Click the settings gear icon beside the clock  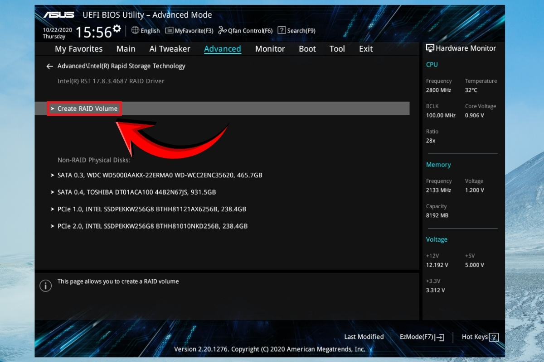point(117,29)
